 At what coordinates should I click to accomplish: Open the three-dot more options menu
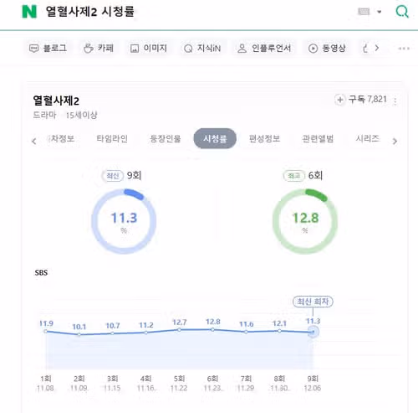404,49
